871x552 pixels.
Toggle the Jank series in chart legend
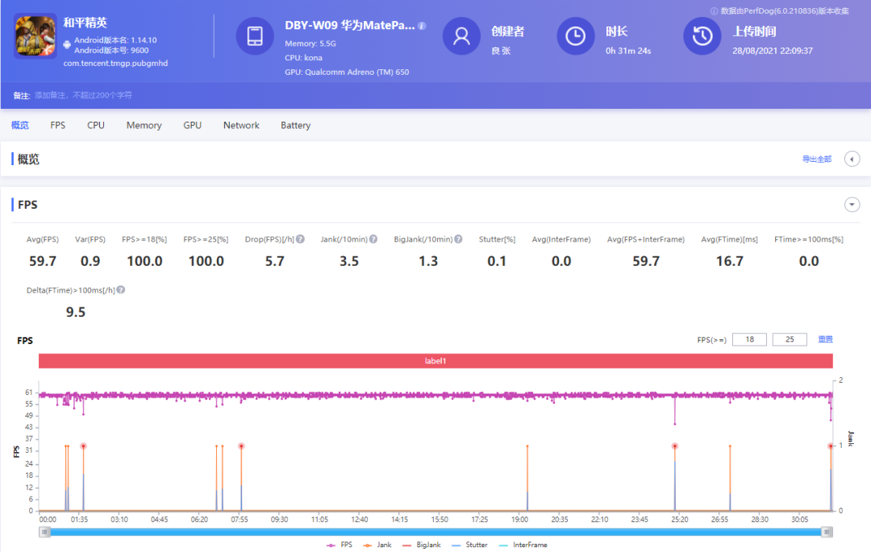pos(377,545)
